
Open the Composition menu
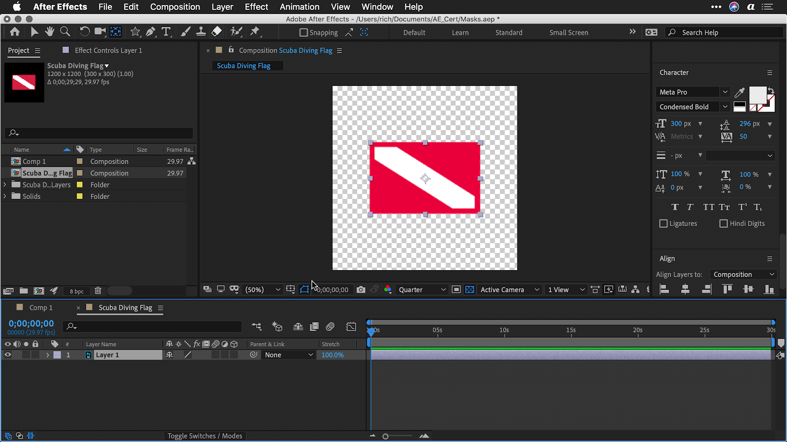(x=175, y=7)
